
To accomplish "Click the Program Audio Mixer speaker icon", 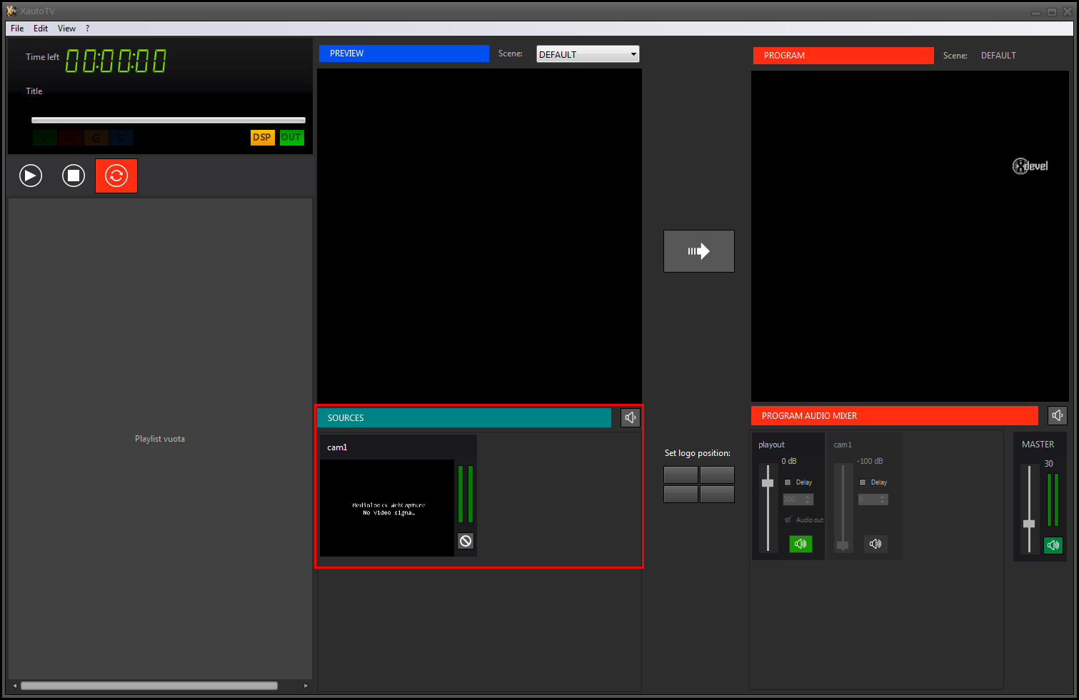I will [x=1058, y=415].
